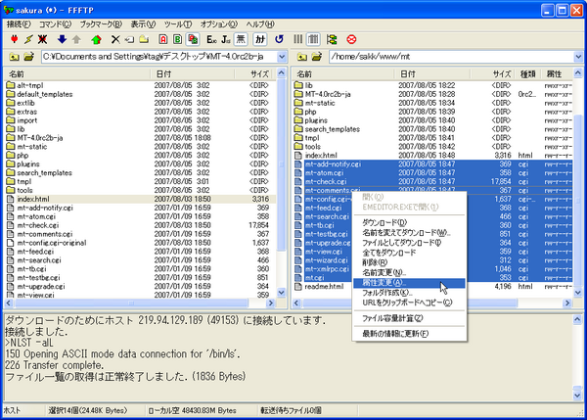The image size is (587, 420).
Task: Sort the local pane by the 名前 column header
Action: pyautogui.click(x=77, y=73)
